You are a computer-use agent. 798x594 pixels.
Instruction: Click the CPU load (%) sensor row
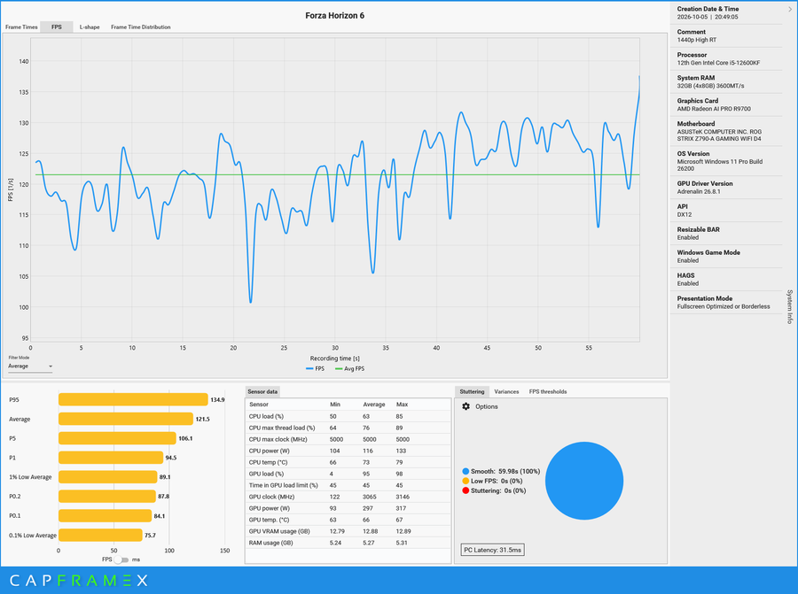(x=348, y=416)
